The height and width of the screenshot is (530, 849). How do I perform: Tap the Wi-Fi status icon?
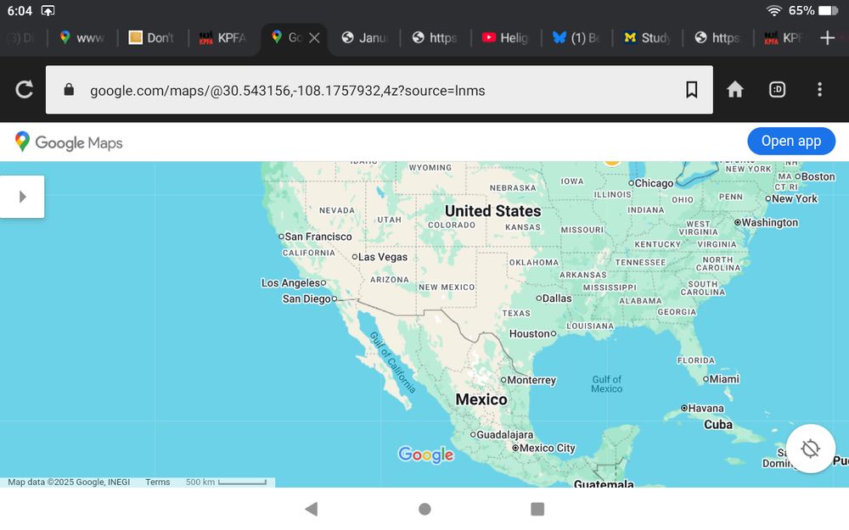coord(774,10)
